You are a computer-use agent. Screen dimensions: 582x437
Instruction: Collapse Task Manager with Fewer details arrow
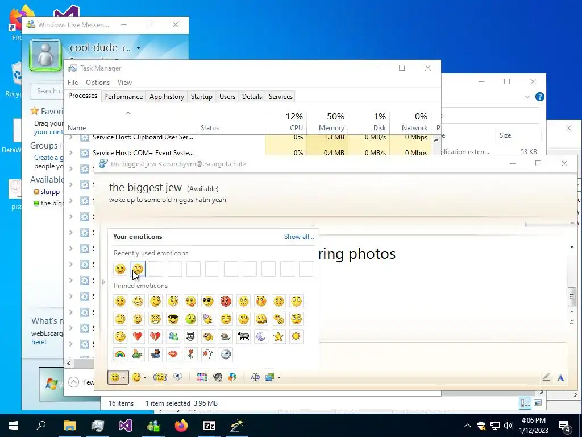(73, 382)
